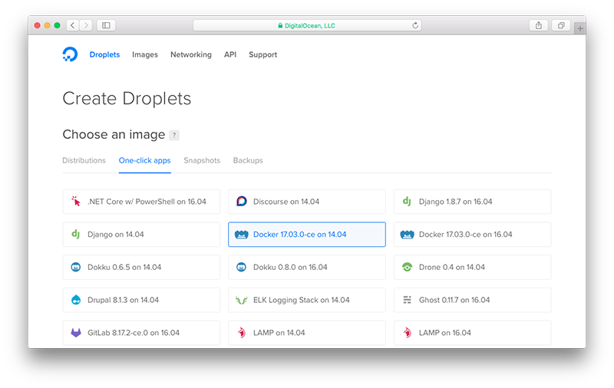The width and height of the screenshot is (614, 388).
Task: Click the Docker 16.04 whale icon
Action: click(x=407, y=235)
